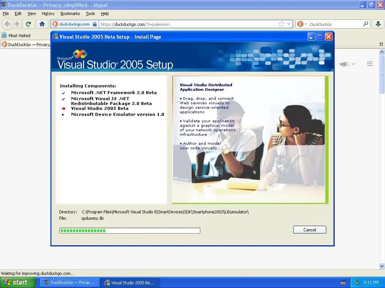Click the status bar 'Waiting for improving.duckduckgo.com' text
Viewport: 385px width, 288px height.
click(37, 273)
